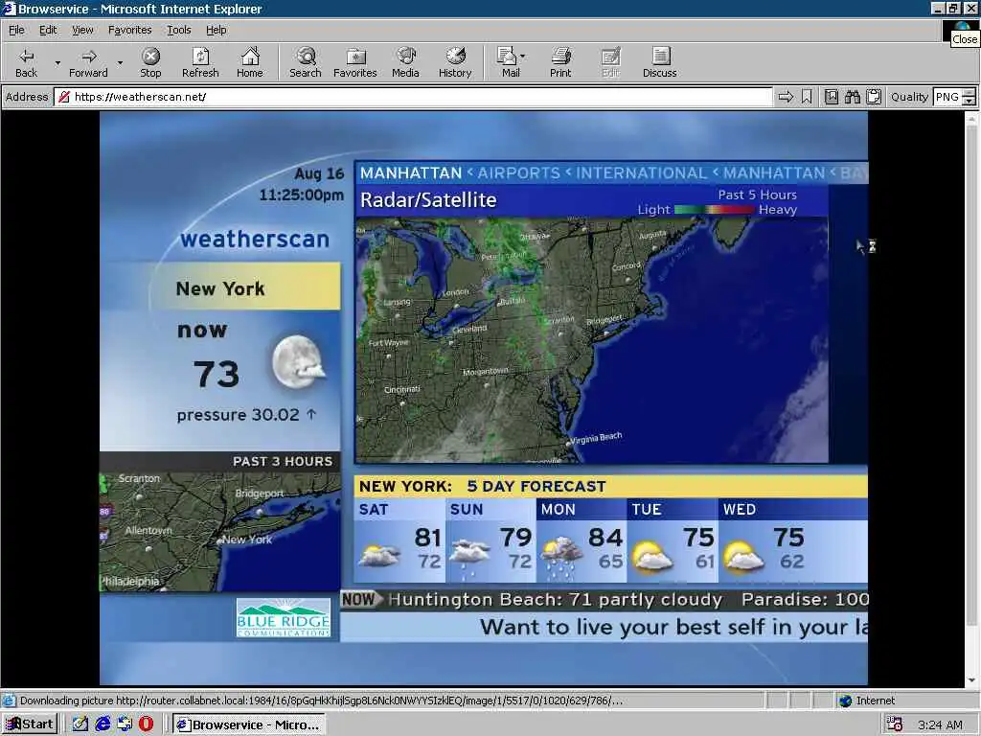Click the Huntington Beach ticker text
Image resolution: width=981 pixels, height=736 pixels.
click(555, 600)
